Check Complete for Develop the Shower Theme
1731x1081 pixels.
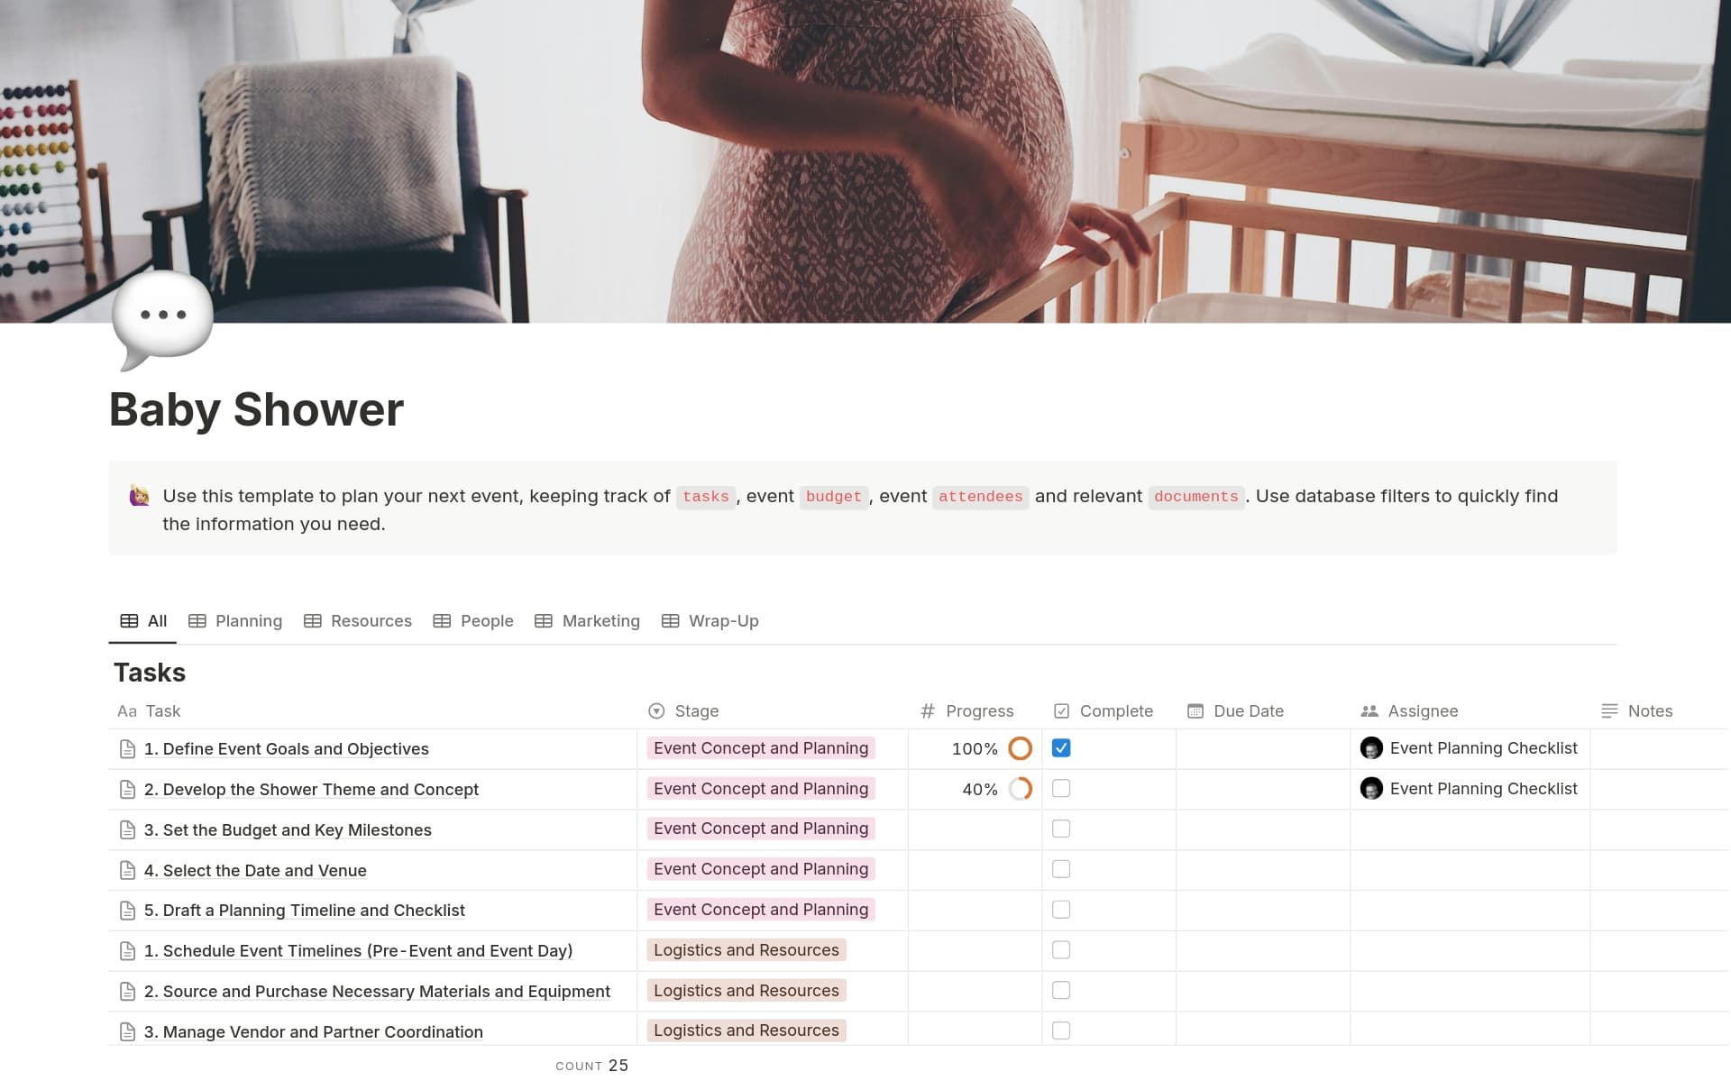tap(1061, 789)
